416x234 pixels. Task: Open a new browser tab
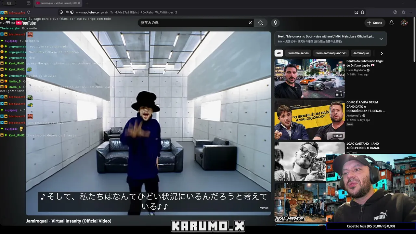point(87,3)
